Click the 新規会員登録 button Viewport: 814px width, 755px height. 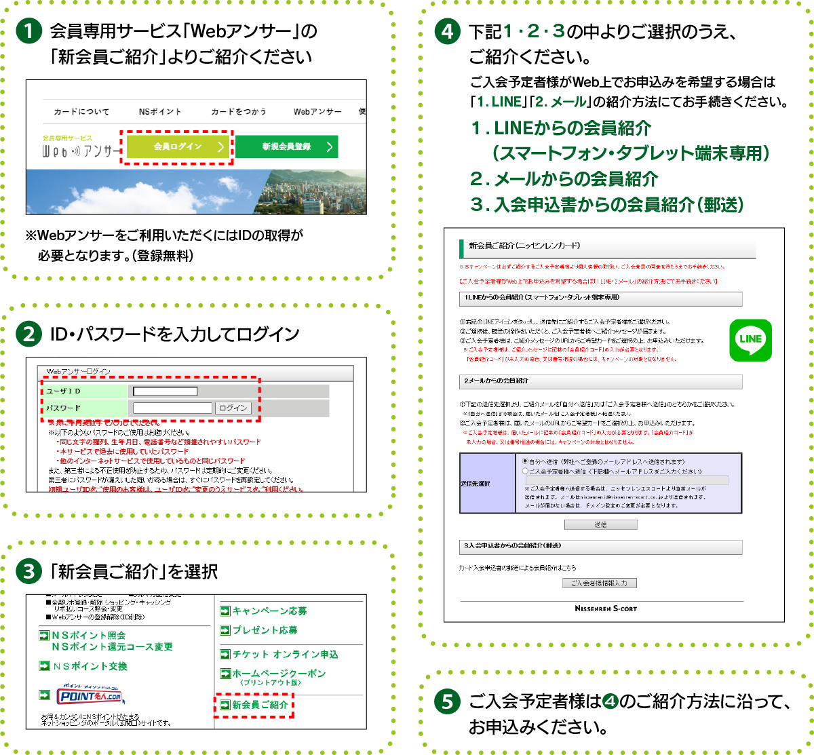[286, 147]
